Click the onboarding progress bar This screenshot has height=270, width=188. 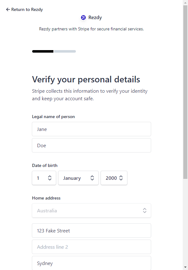click(x=54, y=51)
